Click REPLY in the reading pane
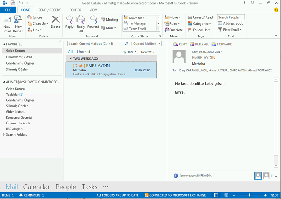This screenshot has height=199, width=281. [x=180, y=44]
